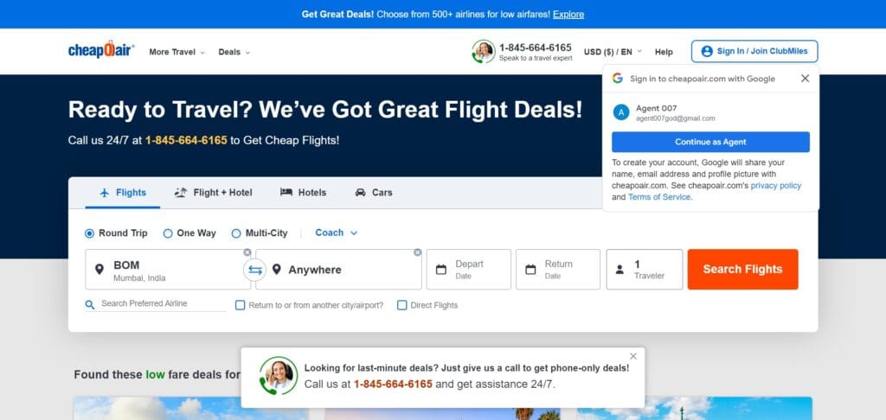Image resolution: width=886 pixels, height=420 pixels.
Task: Enable the Direct Flights checkbox
Action: [401, 305]
